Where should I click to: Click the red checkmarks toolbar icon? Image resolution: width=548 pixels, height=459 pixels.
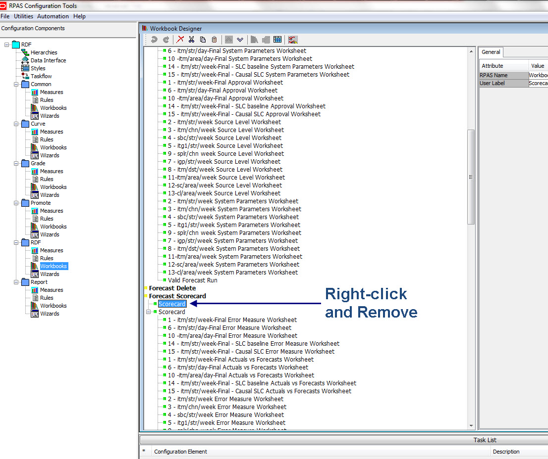(293, 40)
